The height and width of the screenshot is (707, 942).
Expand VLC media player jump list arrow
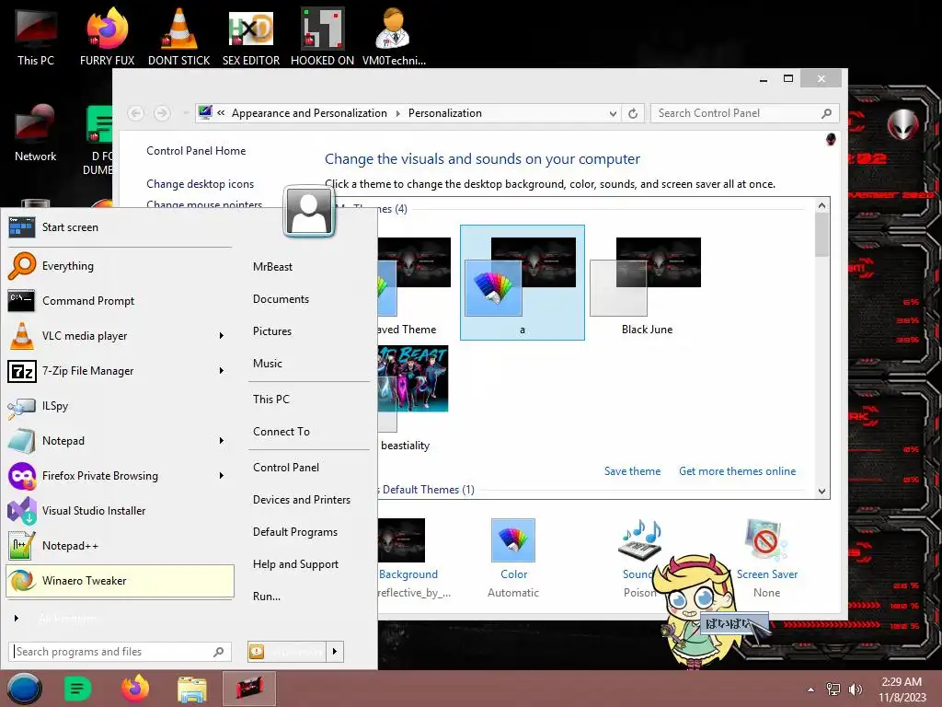222,335
